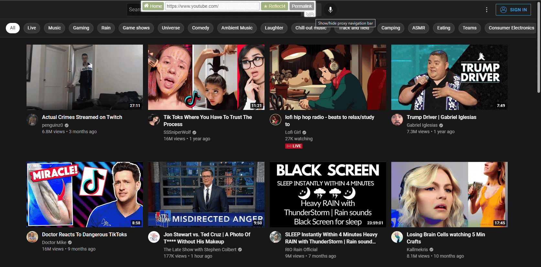The width and height of the screenshot is (541, 267).
Task: Select the All filter chip
Action: click(x=13, y=28)
